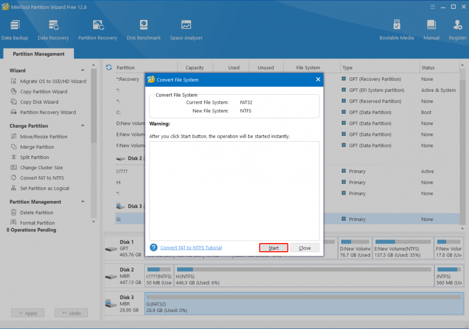Select the Partition Management tab
The height and width of the screenshot is (329, 469).
pos(39,54)
